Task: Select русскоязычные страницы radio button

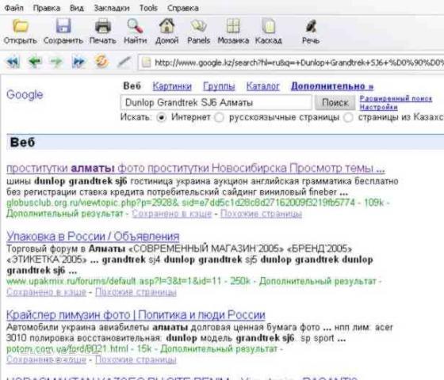Action: (219, 117)
